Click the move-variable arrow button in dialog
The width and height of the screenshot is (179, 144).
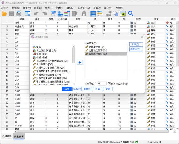point(80,63)
